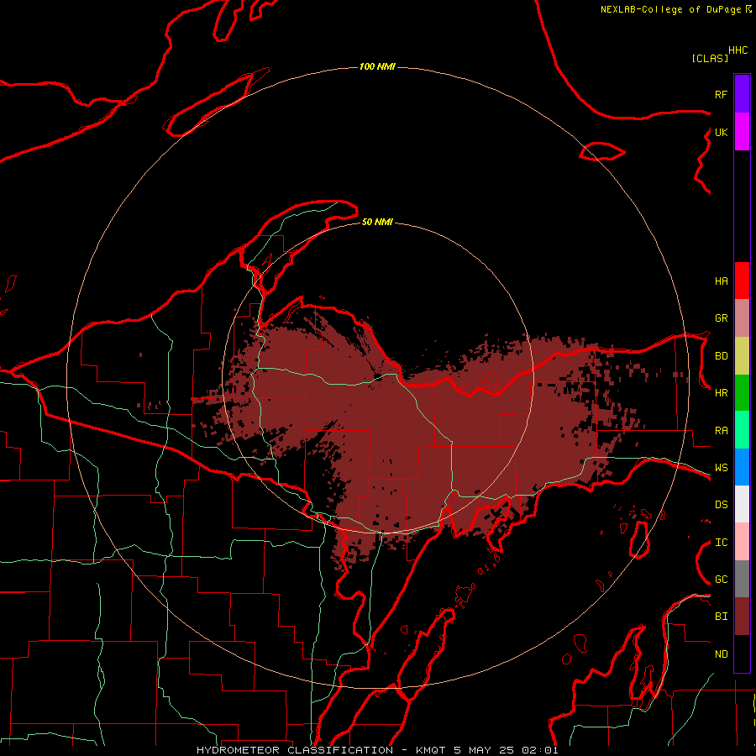This screenshot has width=756, height=756.
Task: Click the IC legend label
Action: point(721,543)
